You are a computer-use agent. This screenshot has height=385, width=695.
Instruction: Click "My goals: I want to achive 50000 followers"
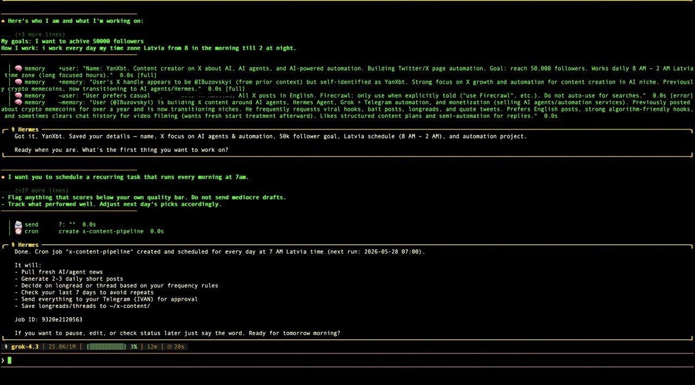pos(72,41)
